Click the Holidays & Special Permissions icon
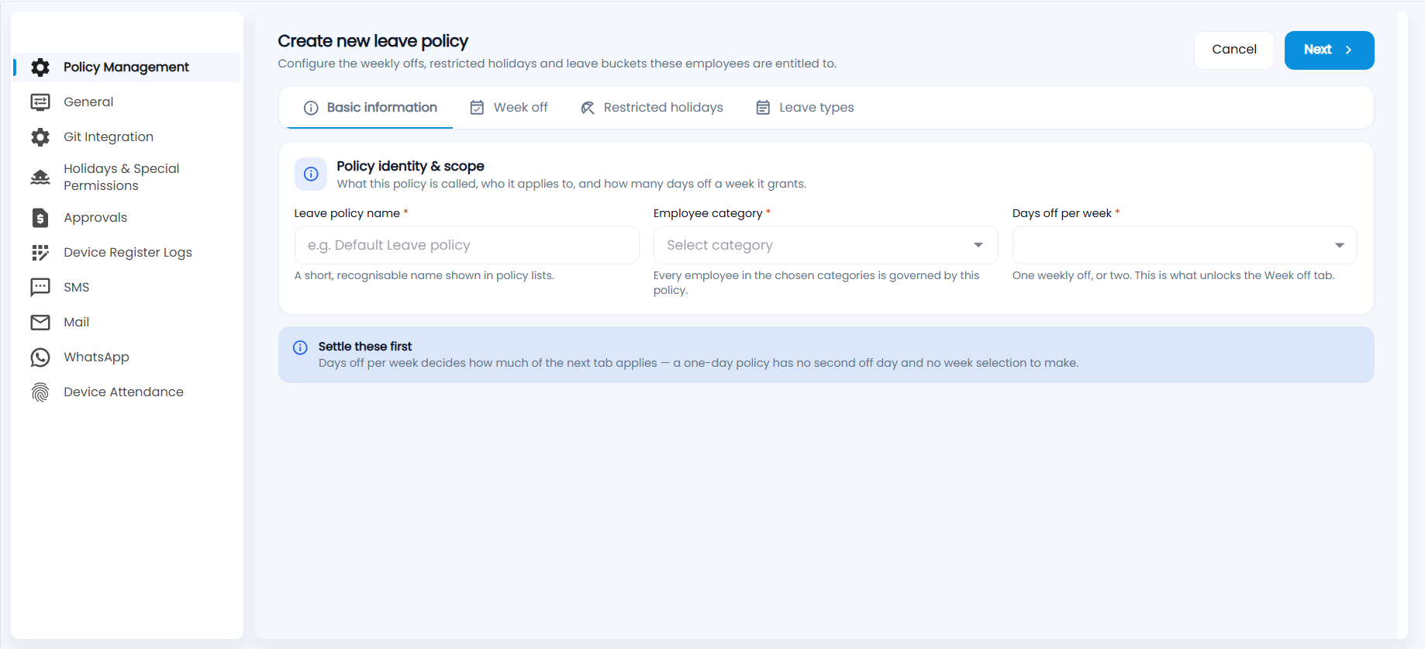The height and width of the screenshot is (649, 1425). tap(40, 178)
